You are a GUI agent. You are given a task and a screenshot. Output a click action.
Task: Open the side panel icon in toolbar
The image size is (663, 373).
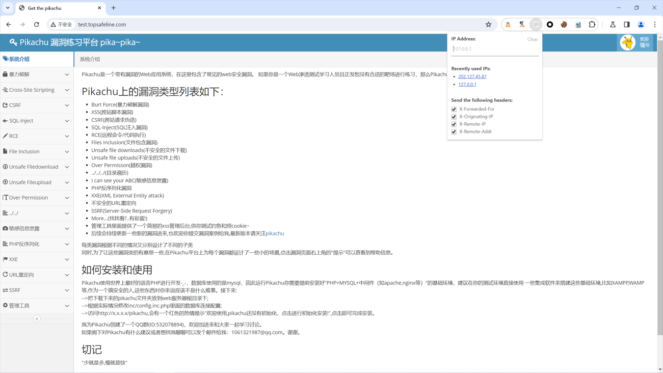(x=627, y=24)
